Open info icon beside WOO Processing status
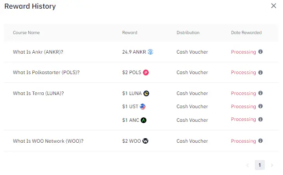283x175 pixels. coord(260,141)
